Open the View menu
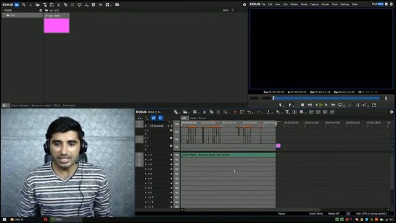Viewport: 396px width, 223px height. (x=278, y=4)
